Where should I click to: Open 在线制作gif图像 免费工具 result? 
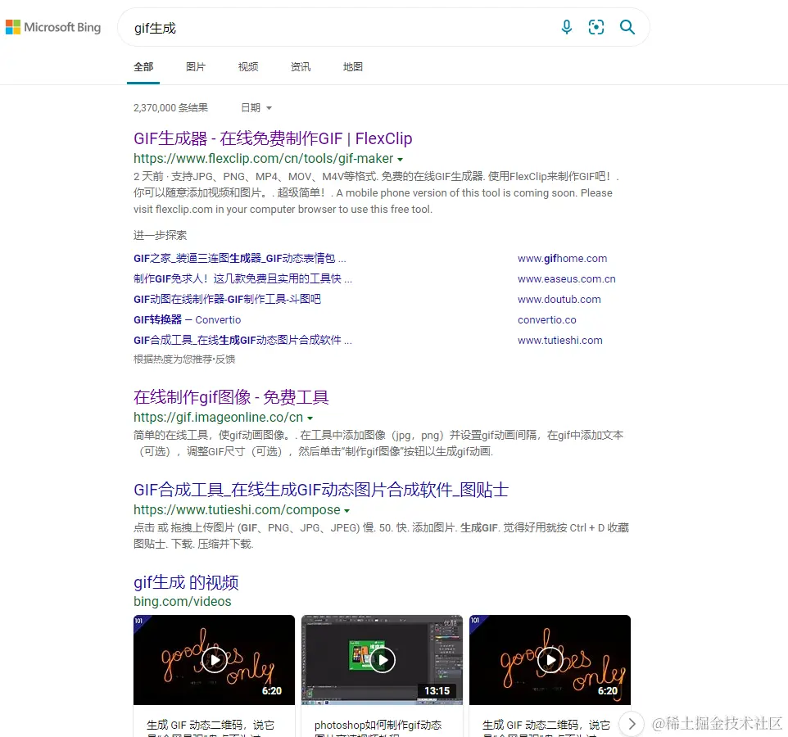coord(231,397)
